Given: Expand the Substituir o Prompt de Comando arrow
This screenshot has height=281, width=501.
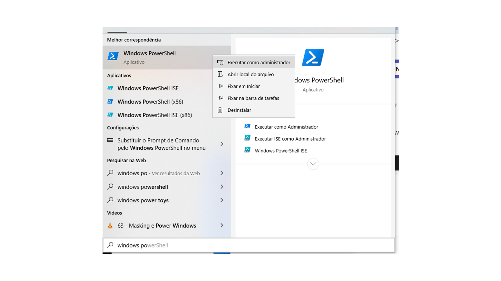Looking at the screenshot, I should click(x=222, y=144).
